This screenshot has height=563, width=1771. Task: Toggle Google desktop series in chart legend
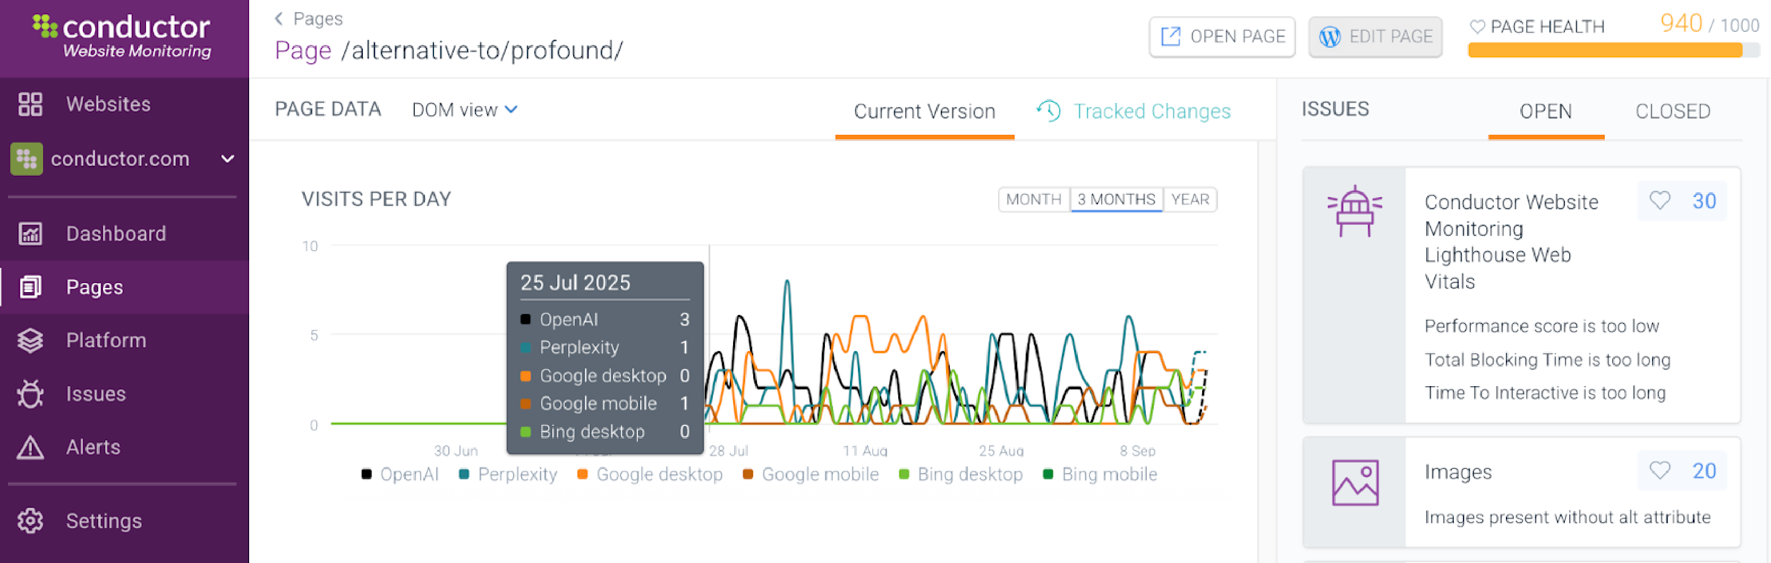(650, 474)
